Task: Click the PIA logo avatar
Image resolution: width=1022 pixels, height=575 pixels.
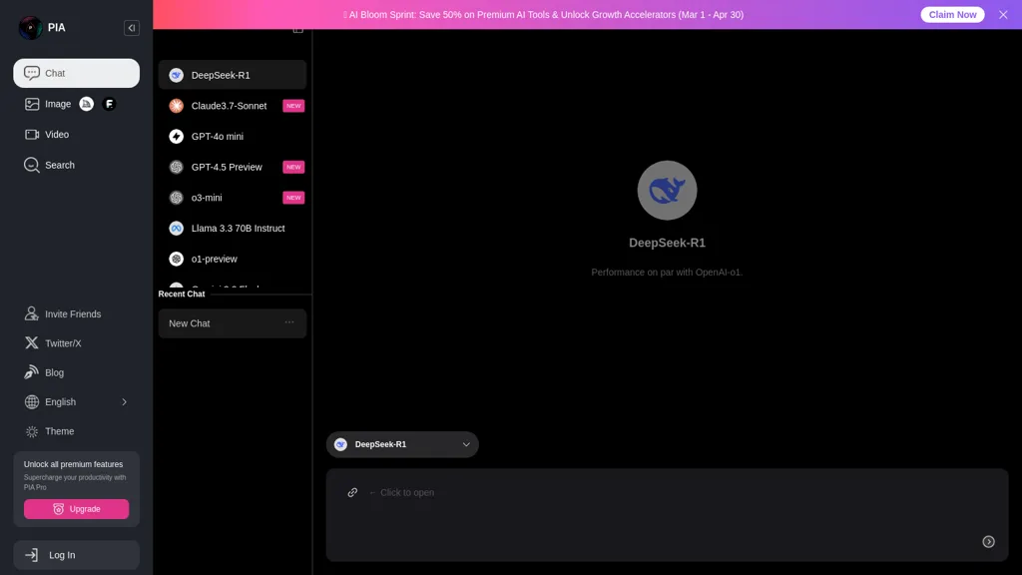Action: (x=30, y=27)
